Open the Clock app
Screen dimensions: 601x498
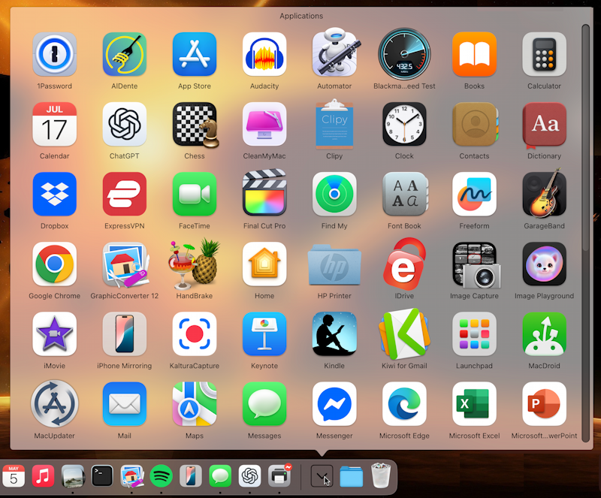coord(404,124)
